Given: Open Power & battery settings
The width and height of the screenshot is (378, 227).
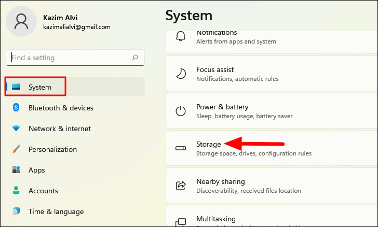Looking at the screenshot, I should pos(272,111).
